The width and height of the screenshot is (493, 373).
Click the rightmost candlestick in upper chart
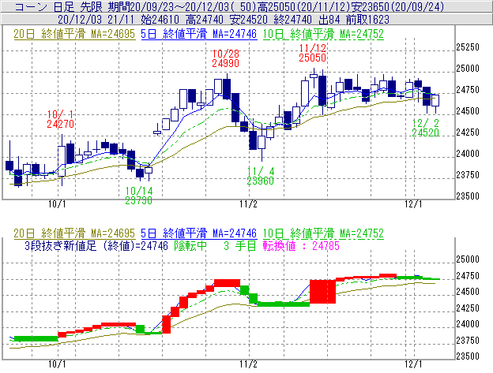tap(435, 101)
